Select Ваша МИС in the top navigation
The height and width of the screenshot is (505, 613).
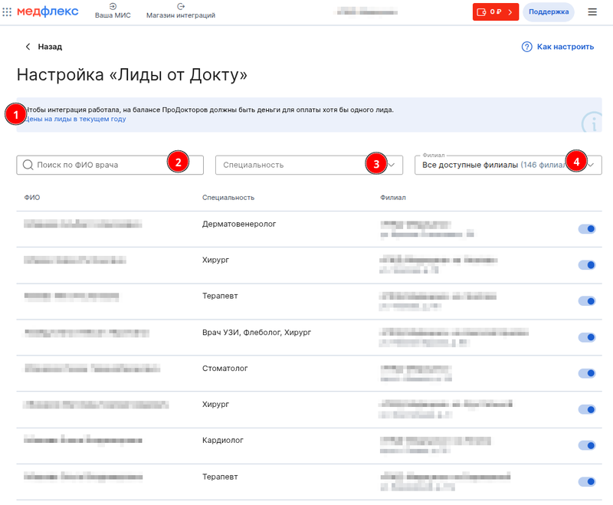click(x=111, y=11)
